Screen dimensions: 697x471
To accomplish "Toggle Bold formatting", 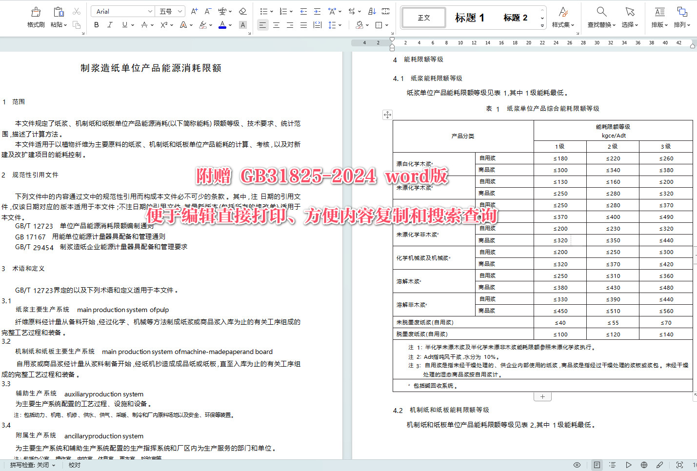I will [x=96, y=25].
